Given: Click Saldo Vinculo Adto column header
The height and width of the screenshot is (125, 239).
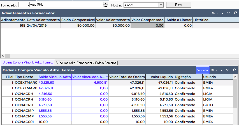Looking at the screenshot, I should pos(55,77).
